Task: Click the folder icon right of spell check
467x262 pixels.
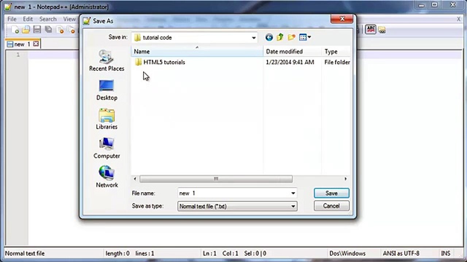Action: pos(382,30)
